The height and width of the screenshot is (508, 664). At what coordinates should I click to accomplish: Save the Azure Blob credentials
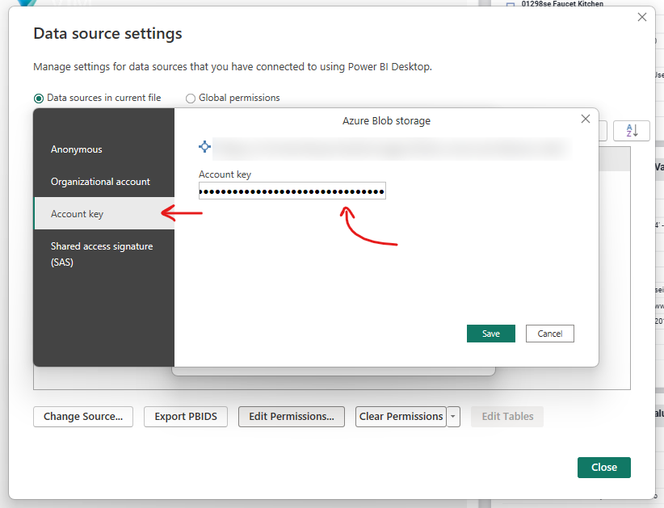[x=490, y=334]
